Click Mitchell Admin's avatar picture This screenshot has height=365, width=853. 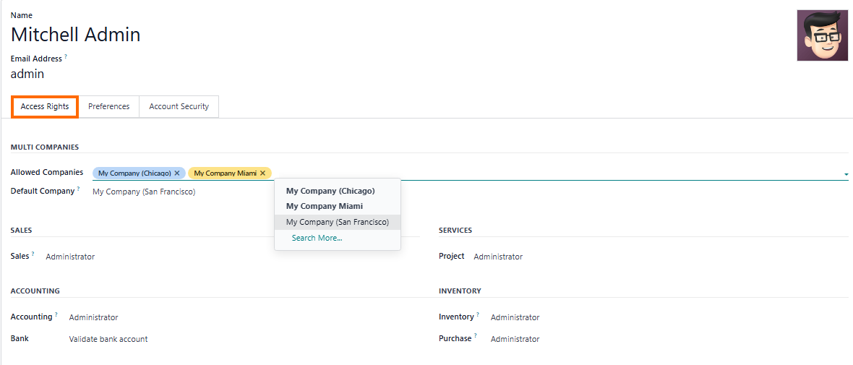click(x=822, y=35)
